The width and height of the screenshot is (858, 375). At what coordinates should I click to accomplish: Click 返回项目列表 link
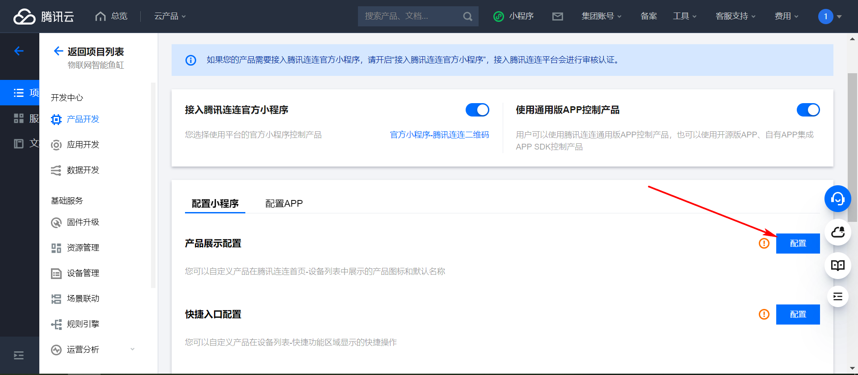(x=96, y=52)
